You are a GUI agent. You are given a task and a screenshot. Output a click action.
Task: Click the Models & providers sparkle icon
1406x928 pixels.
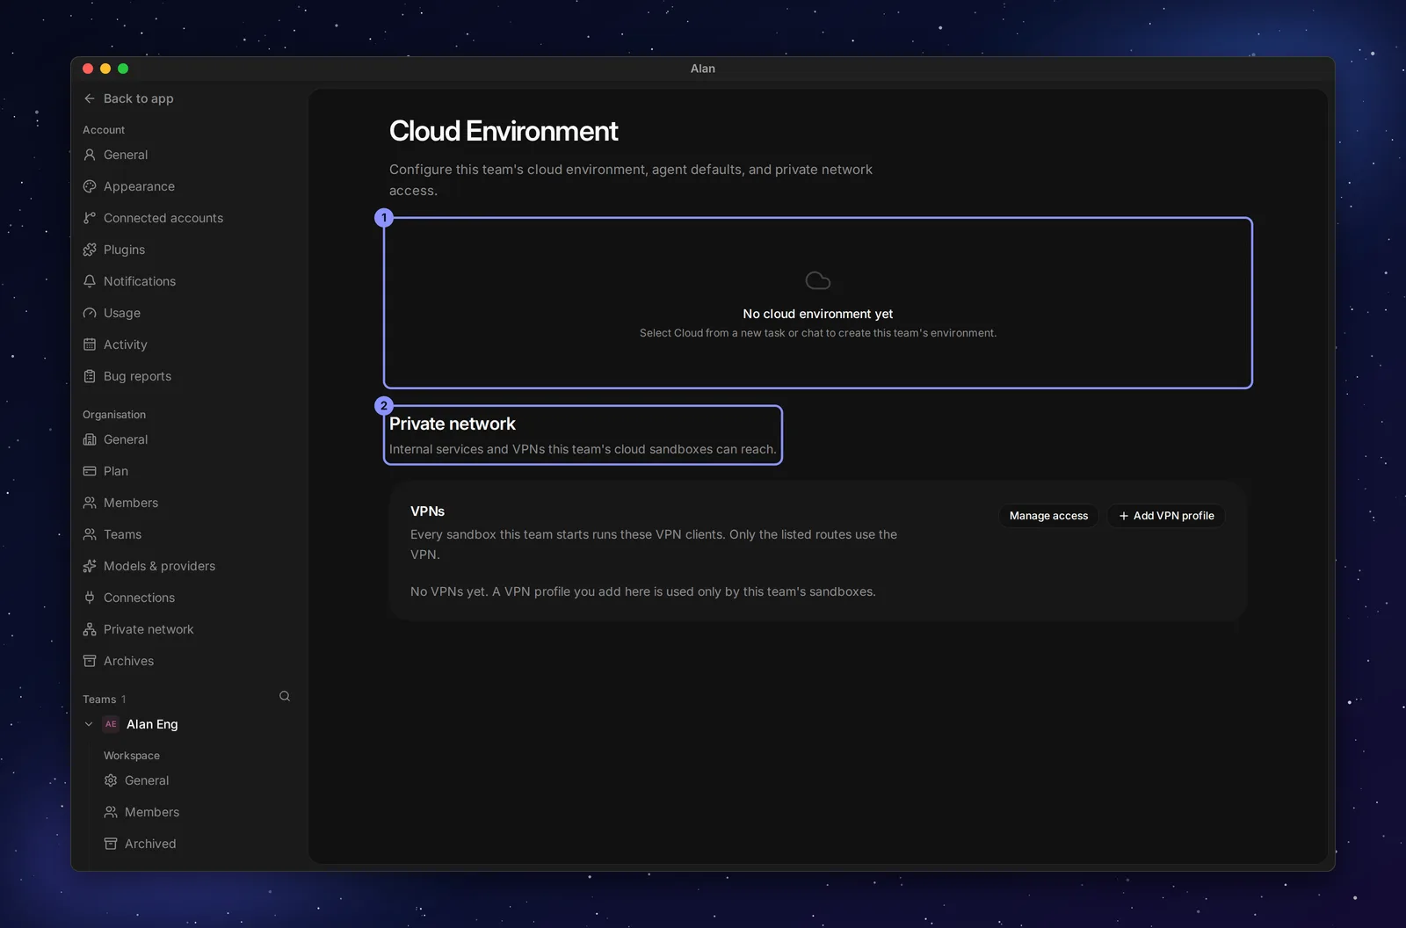pyautogui.click(x=90, y=566)
